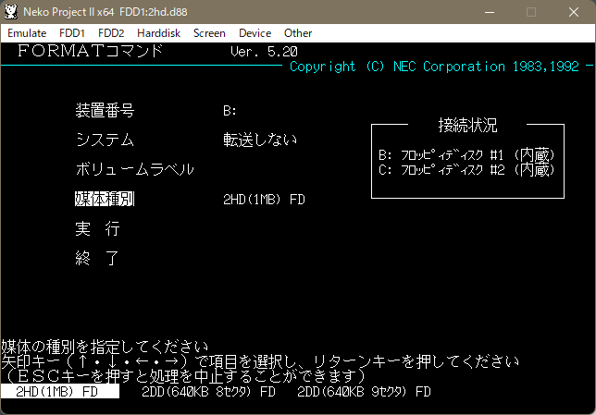Viewport: 596px width, 415px height.
Task: Minimize the Neko Project II window
Action: (x=490, y=12)
